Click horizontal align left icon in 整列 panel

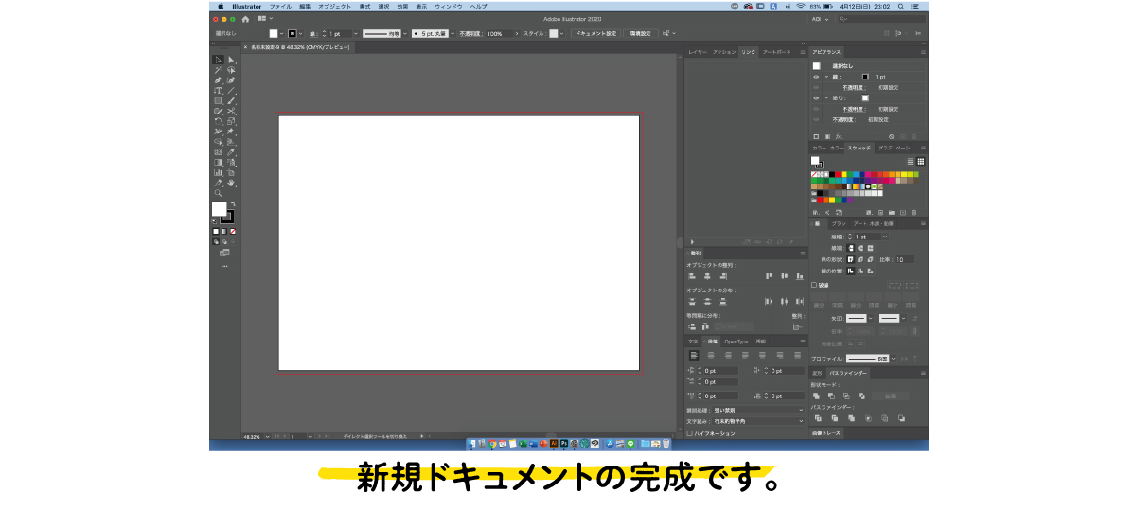692,275
